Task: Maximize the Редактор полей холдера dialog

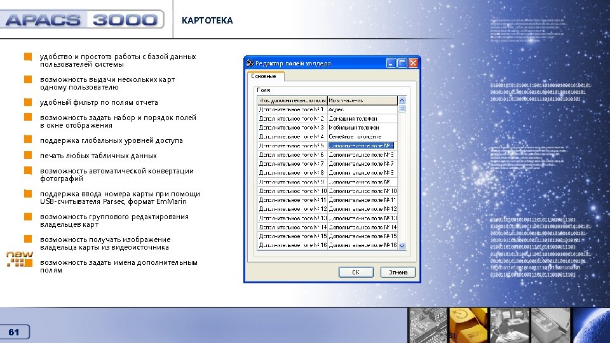Action: click(402, 63)
